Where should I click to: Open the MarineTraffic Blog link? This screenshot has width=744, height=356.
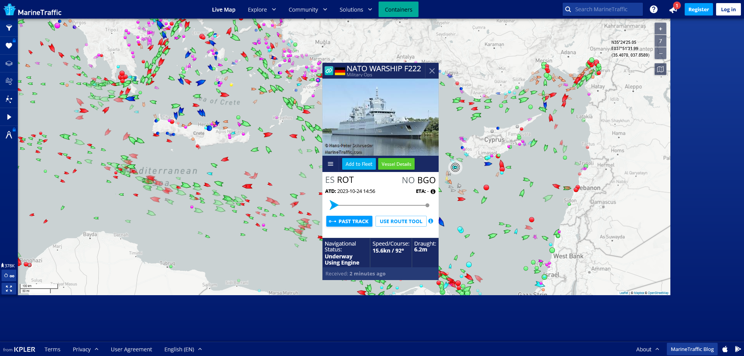tap(692, 349)
